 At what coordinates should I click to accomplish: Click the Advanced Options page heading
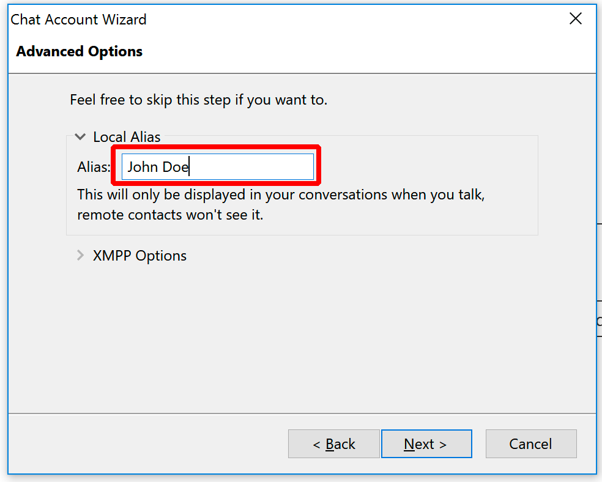(79, 51)
